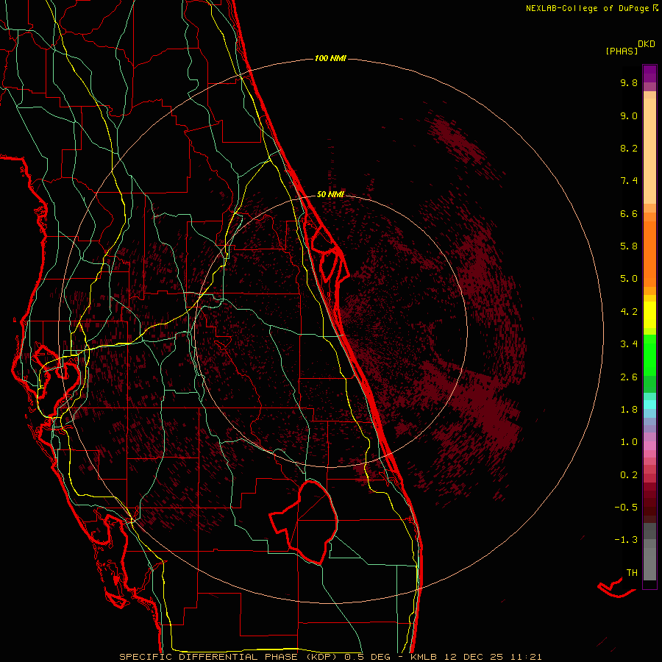
Task: Pick the pink legend band
Action: (x=649, y=446)
